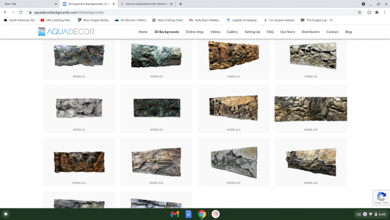Screen dimensions: 390x220
Task: Open the Dragon Lair bookmark
Action: (317, 20)
